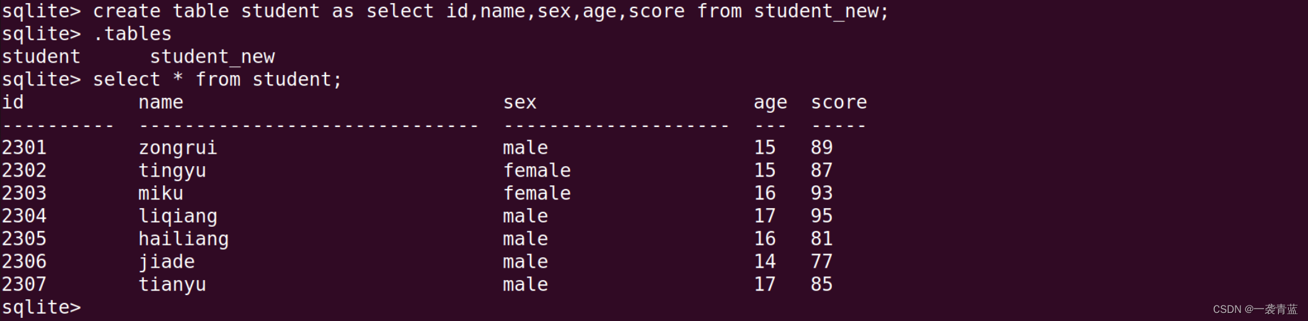Click the id 2307 cell

[x=24, y=284]
